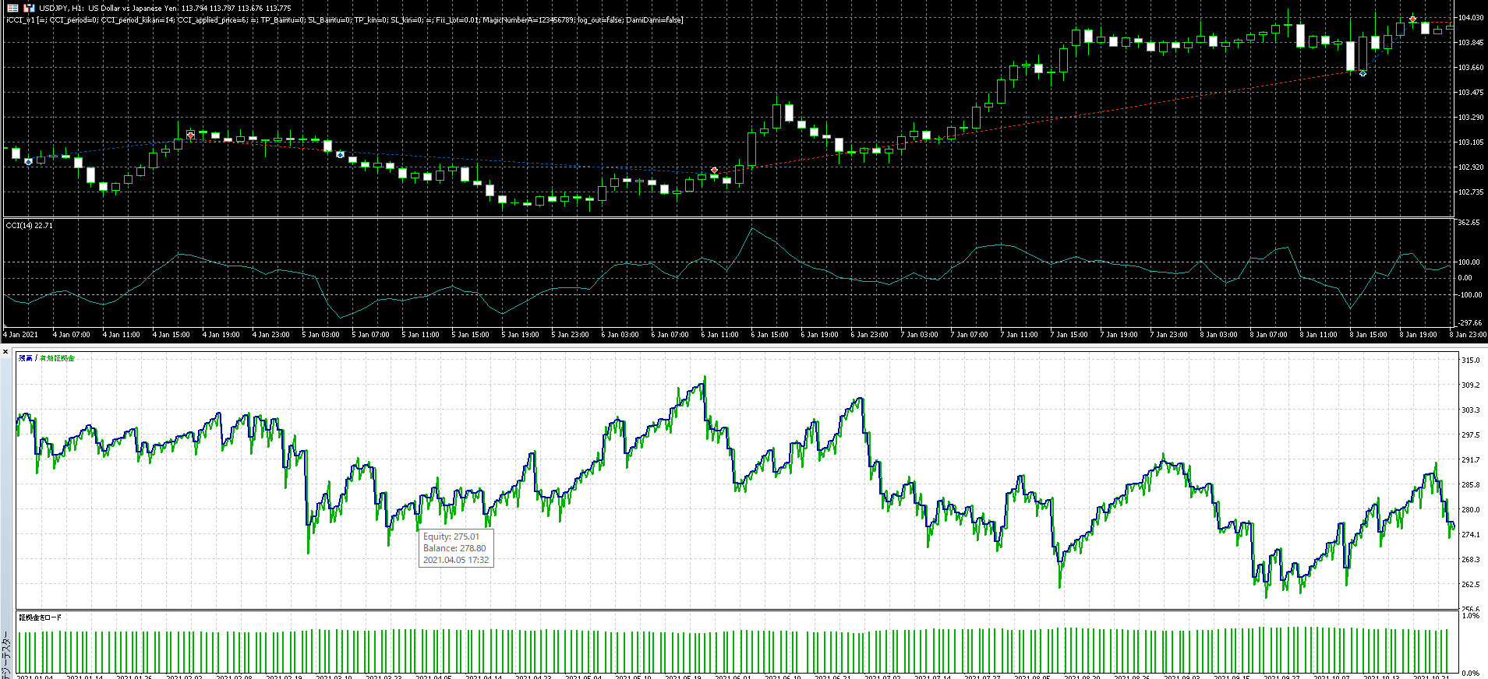Click the 8 Jan 03:00 time label
1488x679 pixels.
pos(1218,335)
